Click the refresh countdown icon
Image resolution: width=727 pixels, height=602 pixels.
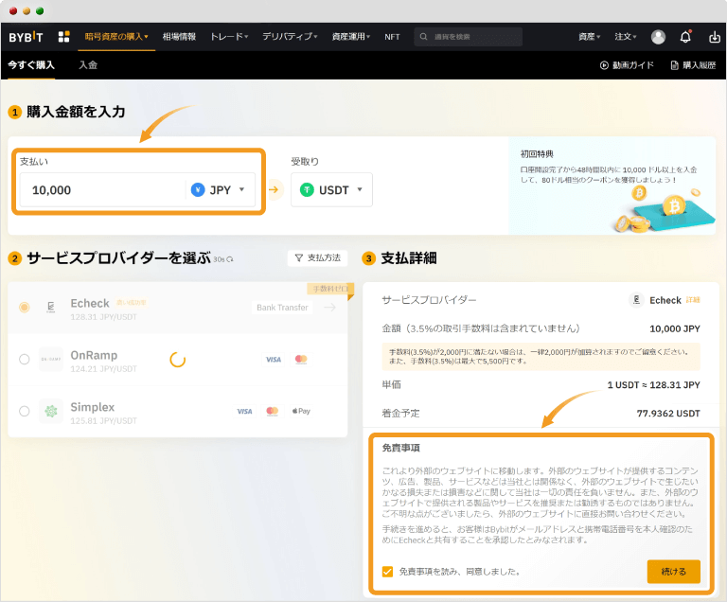pos(230,259)
